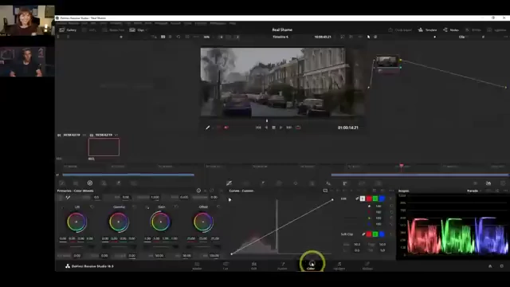Image resolution: width=510 pixels, height=287 pixels.
Task: Adjust the Offset color wheel
Action: click(x=203, y=222)
